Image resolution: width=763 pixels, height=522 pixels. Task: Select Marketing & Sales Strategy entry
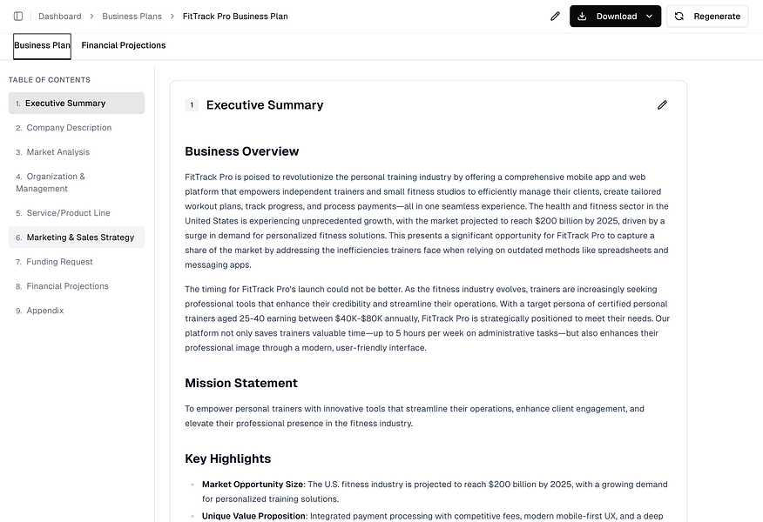point(77,238)
